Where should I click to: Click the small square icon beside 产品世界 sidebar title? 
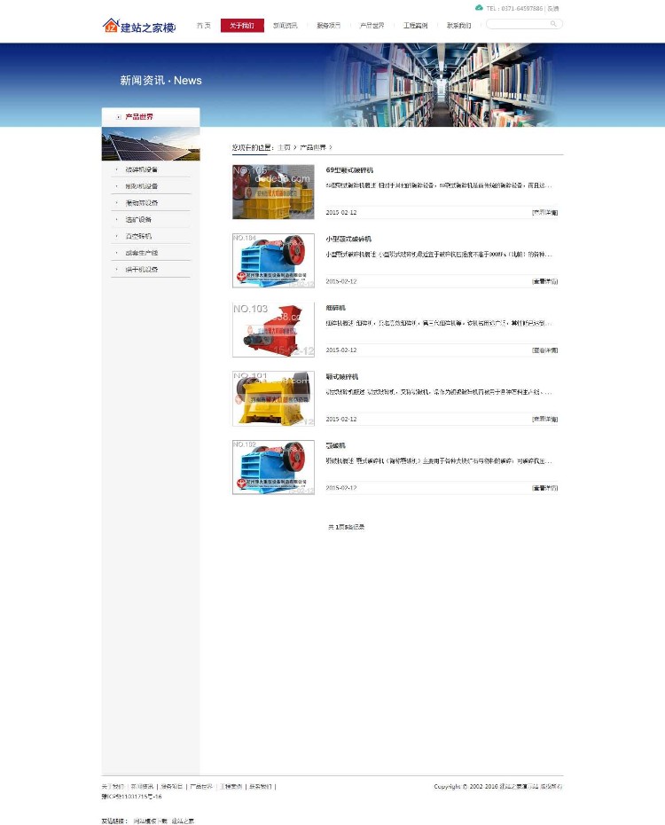coord(119,117)
